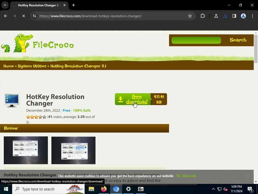
Task: Click the monitor program icon
Action: coord(12,101)
